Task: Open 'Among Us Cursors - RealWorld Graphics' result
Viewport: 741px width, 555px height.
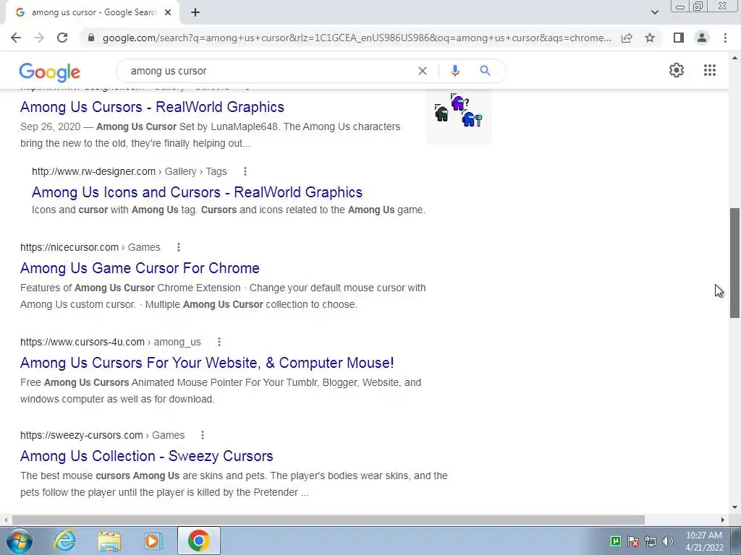Action: coord(152,107)
